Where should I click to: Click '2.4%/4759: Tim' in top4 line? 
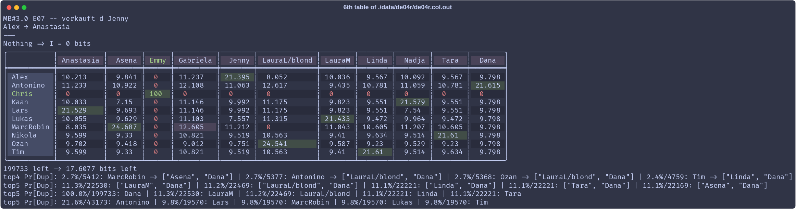[x=676, y=177]
